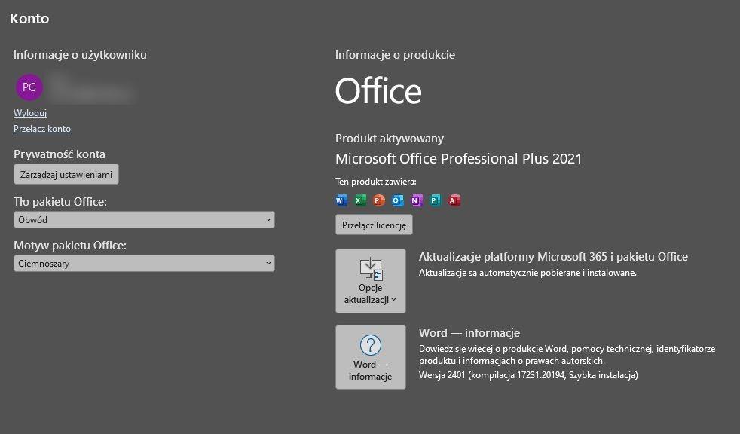Click the Informacje o produkcie heading
Viewport: 740px width, 434px height.
click(395, 55)
